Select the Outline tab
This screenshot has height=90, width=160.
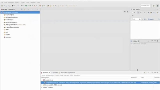134,41
